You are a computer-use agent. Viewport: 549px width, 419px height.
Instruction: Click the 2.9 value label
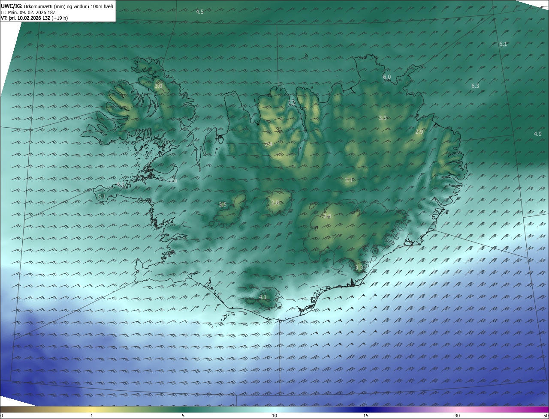click(419, 132)
